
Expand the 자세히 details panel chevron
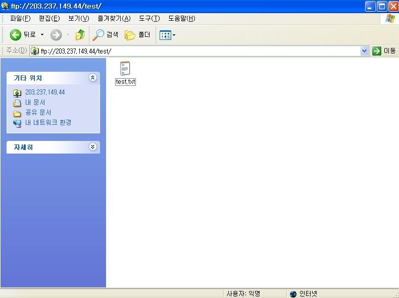pos(92,146)
